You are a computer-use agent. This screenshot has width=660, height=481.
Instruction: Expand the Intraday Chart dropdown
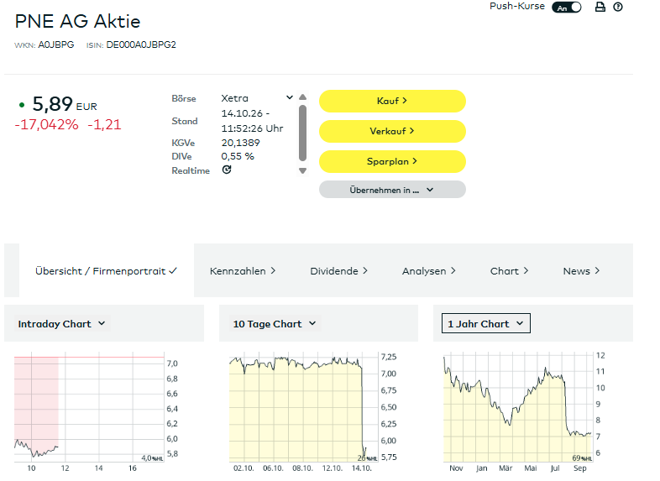[62, 324]
